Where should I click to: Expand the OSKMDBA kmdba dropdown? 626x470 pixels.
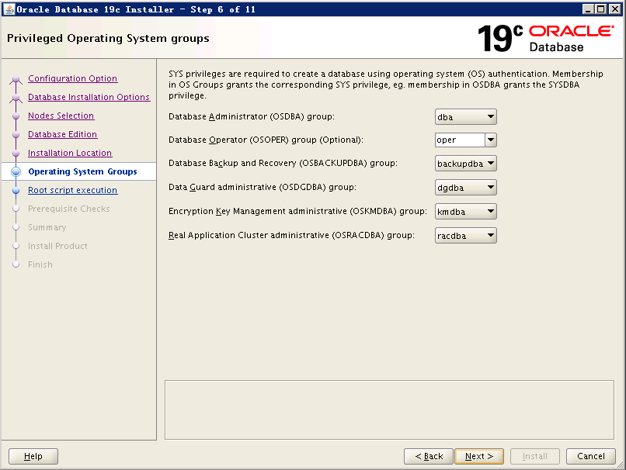(x=465, y=211)
